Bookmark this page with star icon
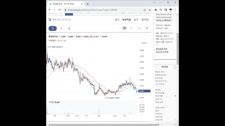 (150, 10)
